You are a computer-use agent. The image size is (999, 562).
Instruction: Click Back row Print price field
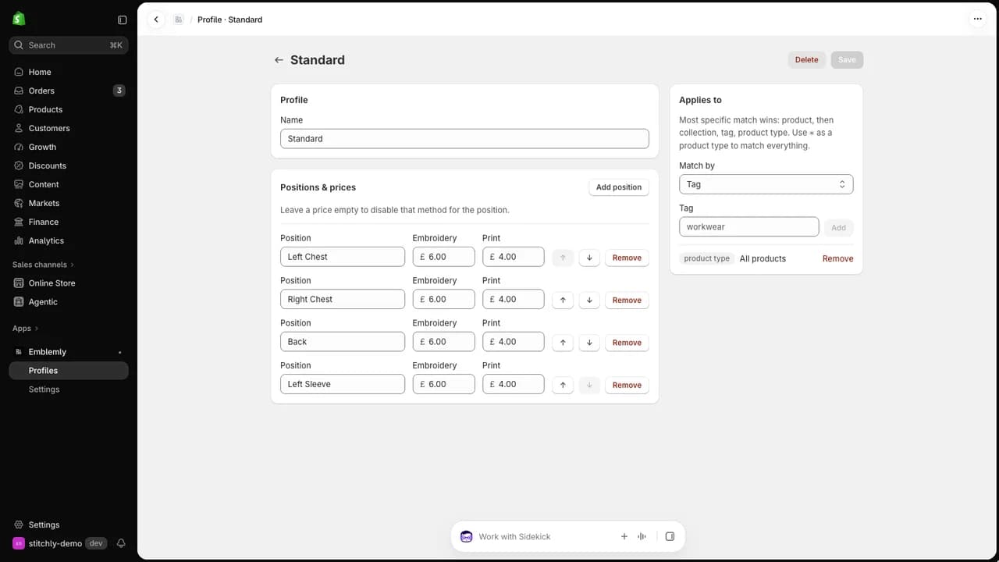(514, 342)
